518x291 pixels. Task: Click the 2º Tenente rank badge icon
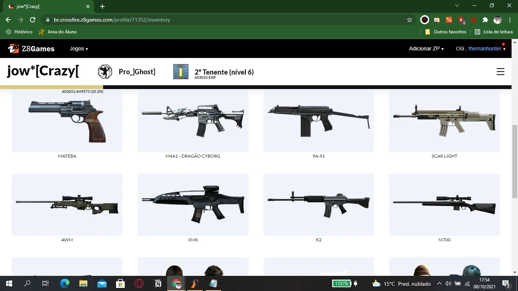click(x=181, y=72)
